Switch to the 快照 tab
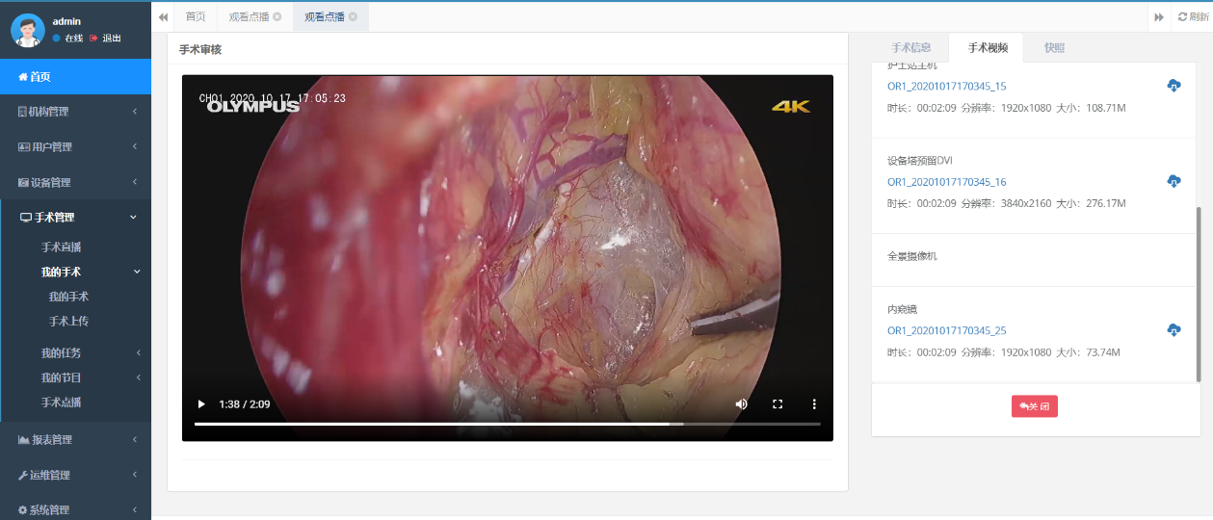 coord(1054,47)
